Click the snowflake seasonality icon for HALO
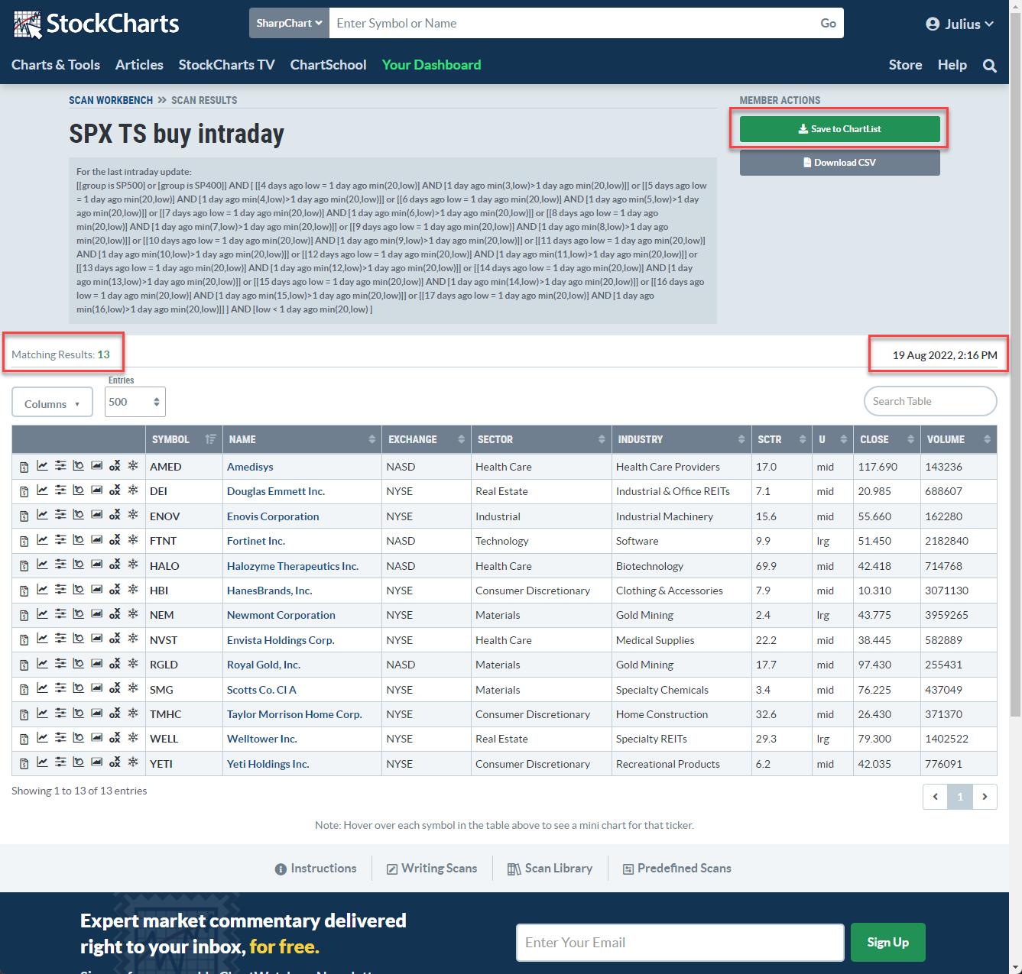1022x974 pixels. tap(133, 565)
